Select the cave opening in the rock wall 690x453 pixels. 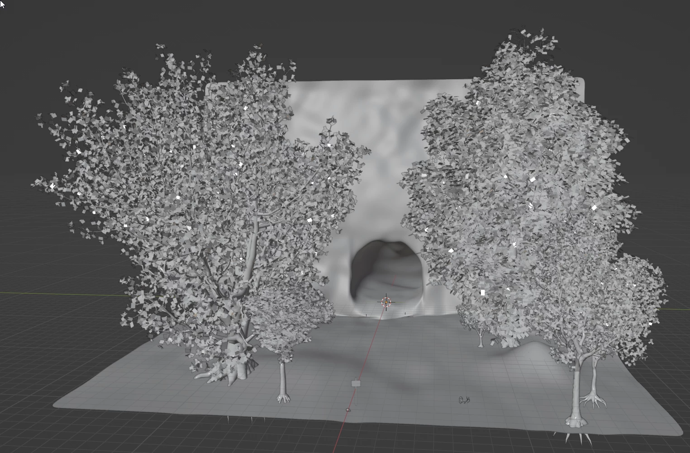tap(387, 271)
